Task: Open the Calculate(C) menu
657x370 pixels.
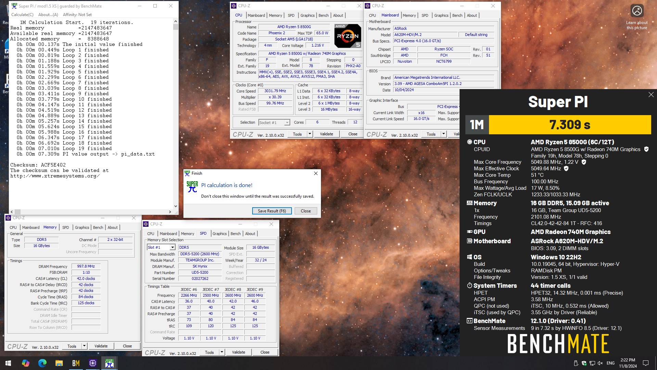Action: [x=22, y=15]
